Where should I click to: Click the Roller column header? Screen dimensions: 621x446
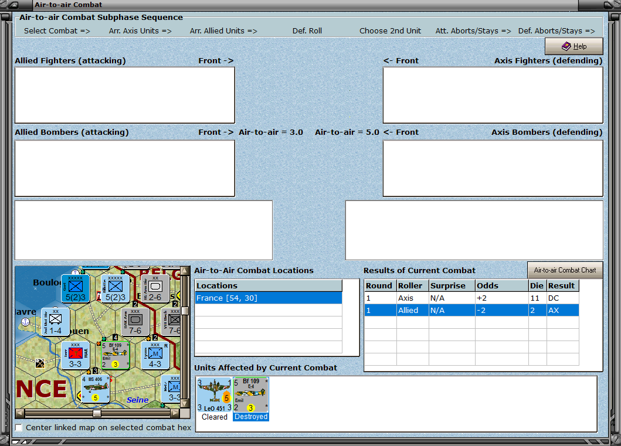click(413, 286)
